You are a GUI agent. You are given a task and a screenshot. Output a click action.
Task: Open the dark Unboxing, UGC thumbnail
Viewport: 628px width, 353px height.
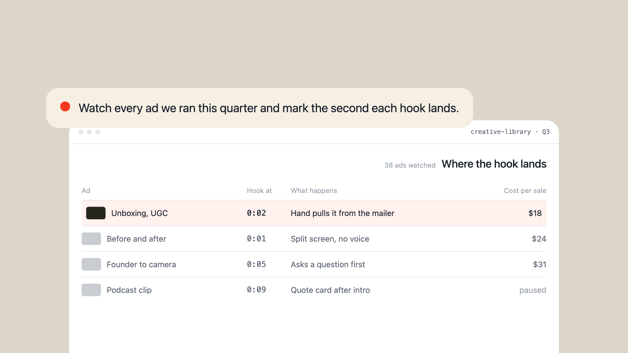(x=96, y=213)
